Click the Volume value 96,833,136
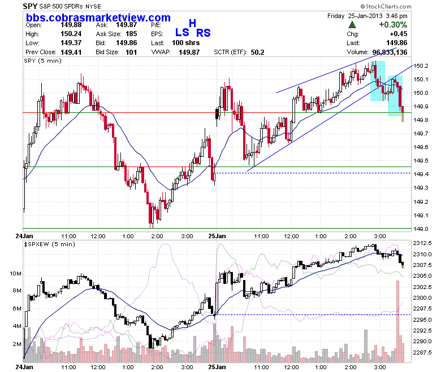 click(390, 52)
